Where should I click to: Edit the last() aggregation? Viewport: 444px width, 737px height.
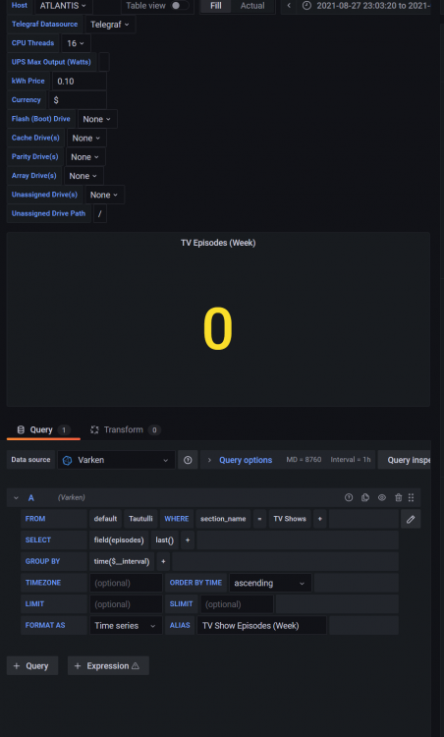coord(164,540)
